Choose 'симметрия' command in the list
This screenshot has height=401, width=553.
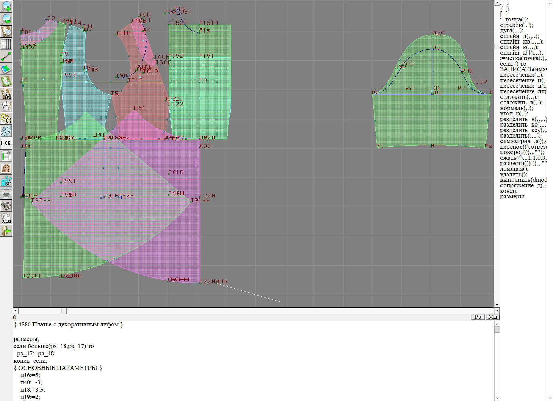coord(515,141)
